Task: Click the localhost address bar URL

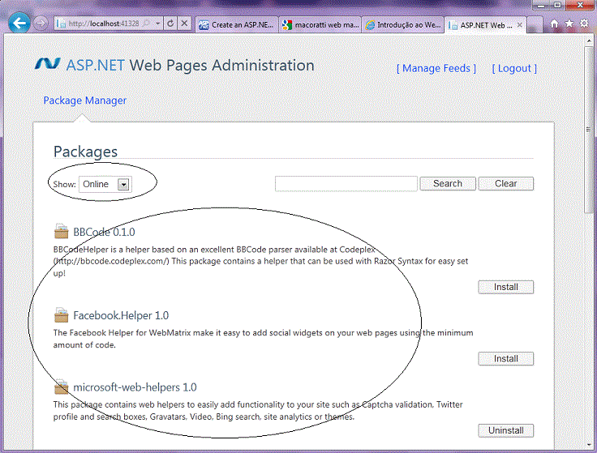Action: tap(104, 24)
